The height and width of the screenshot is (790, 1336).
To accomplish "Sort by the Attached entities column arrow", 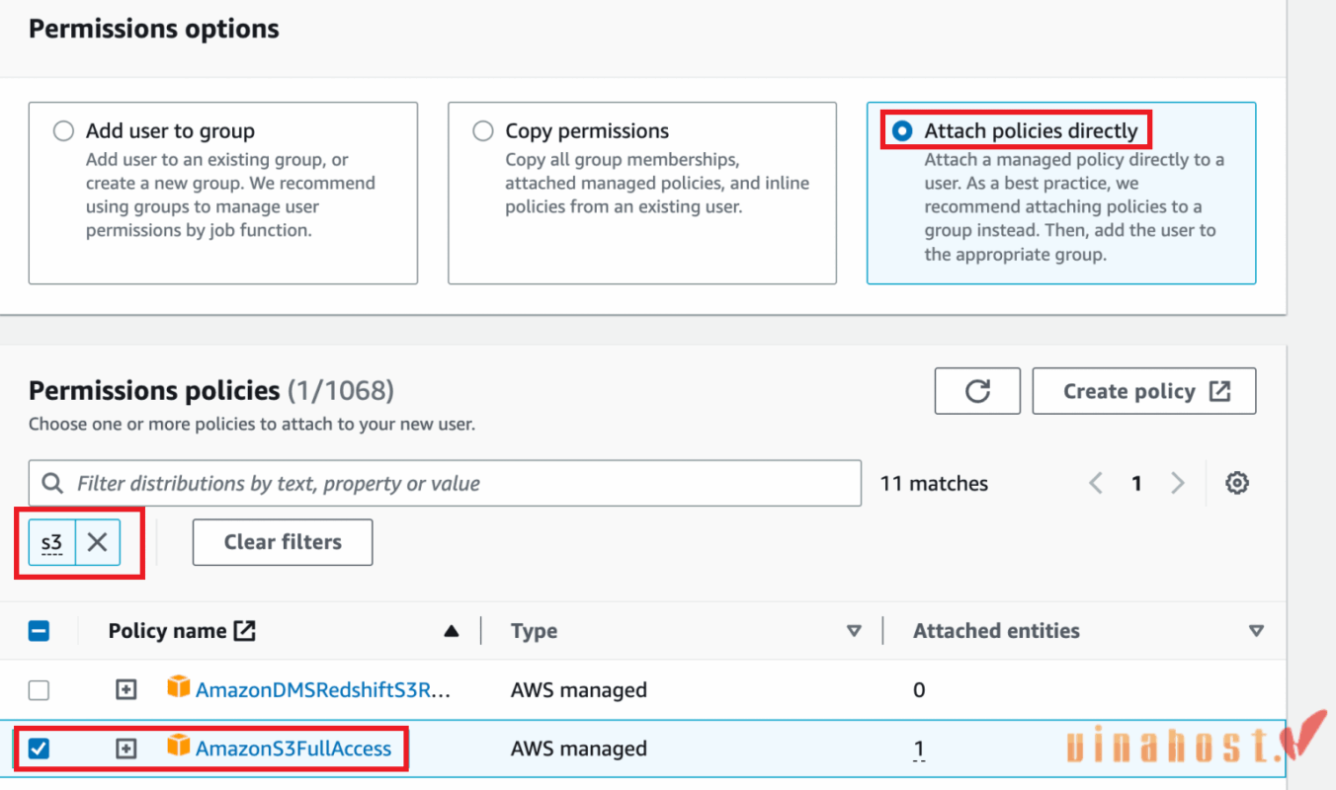I will [x=1256, y=631].
